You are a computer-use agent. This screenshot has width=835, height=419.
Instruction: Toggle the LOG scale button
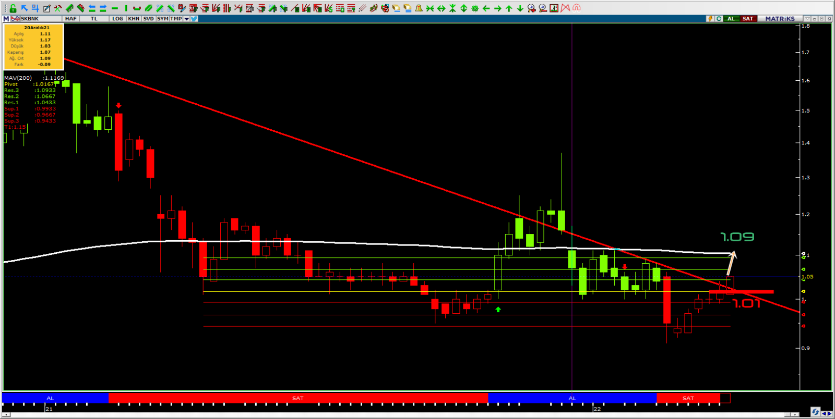point(117,19)
